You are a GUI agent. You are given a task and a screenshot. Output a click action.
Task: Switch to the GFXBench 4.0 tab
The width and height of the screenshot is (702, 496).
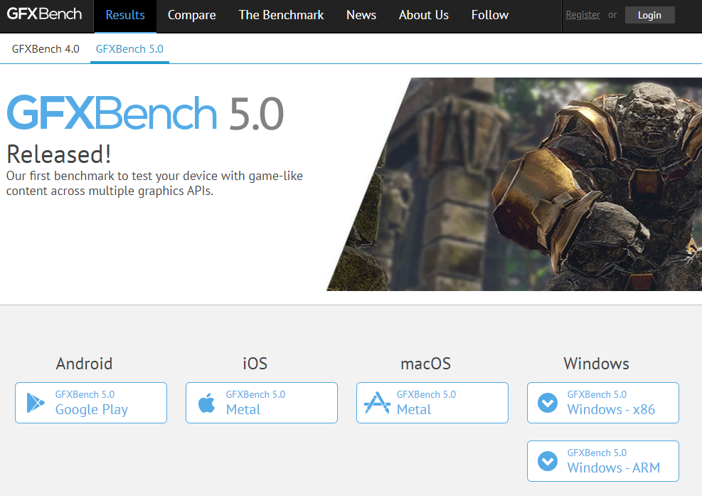click(x=46, y=49)
